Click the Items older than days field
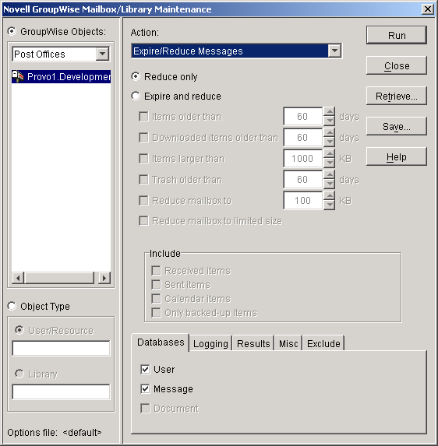 click(302, 116)
